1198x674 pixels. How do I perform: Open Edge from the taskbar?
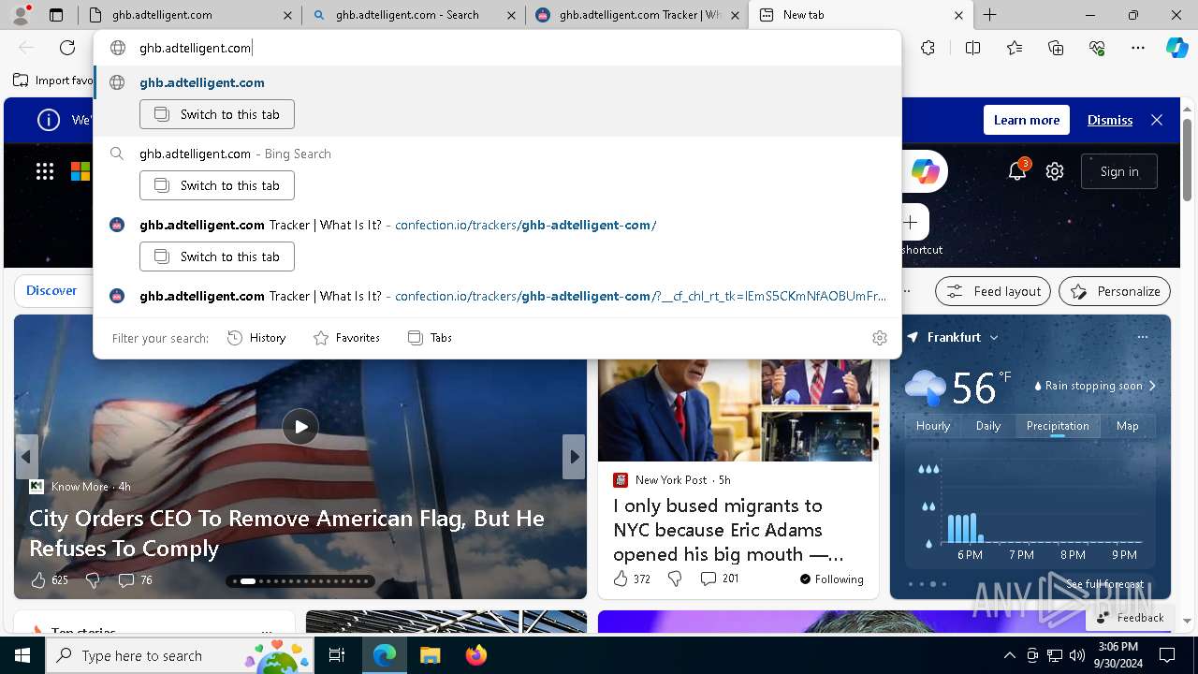[x=385, y=656]
